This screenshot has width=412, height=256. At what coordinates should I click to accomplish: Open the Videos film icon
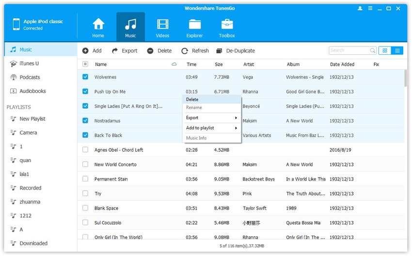(163, 25)
